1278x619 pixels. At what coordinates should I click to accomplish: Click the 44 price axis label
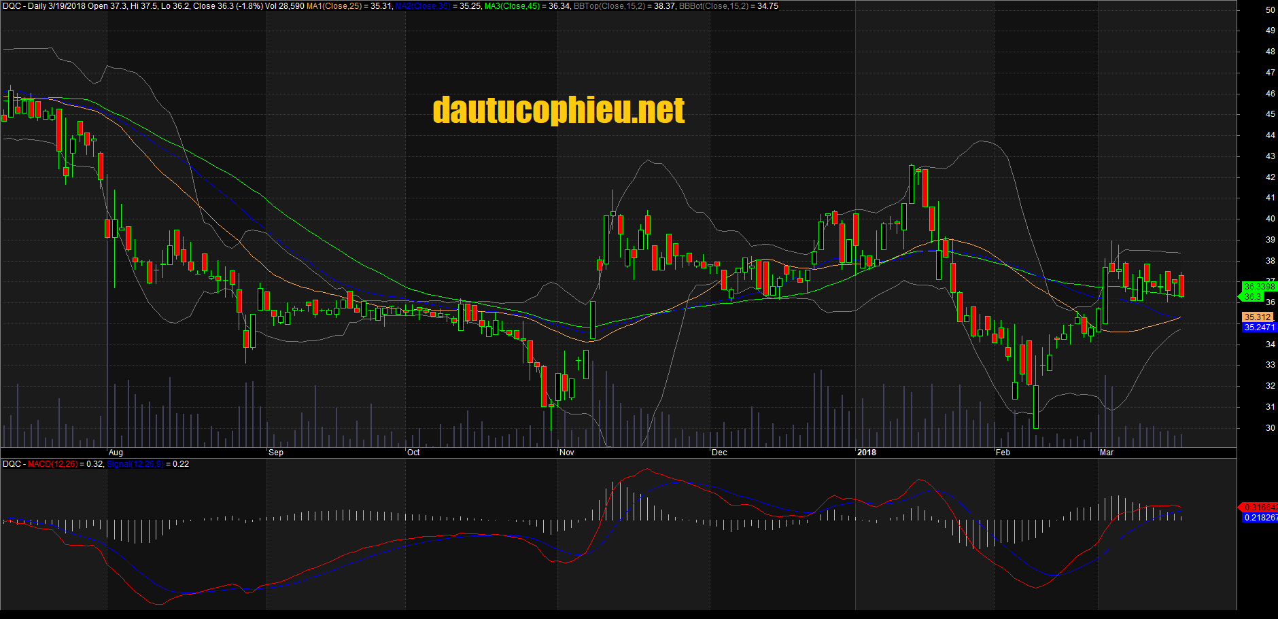[1270, 135]
